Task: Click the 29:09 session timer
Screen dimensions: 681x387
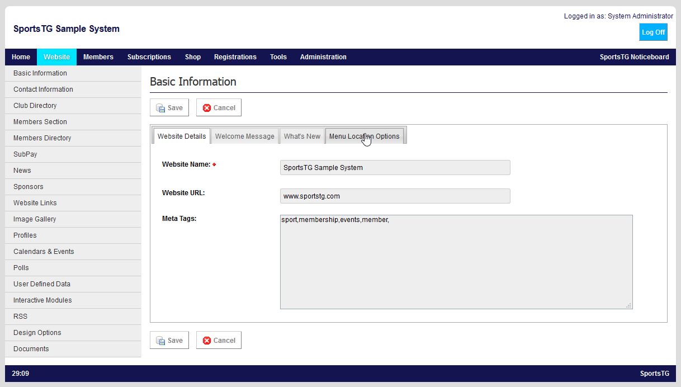Action: coord(20,374)
